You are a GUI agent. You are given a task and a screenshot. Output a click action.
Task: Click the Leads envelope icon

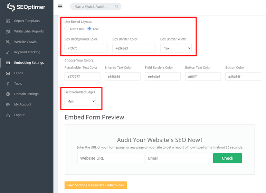(8, 73)
